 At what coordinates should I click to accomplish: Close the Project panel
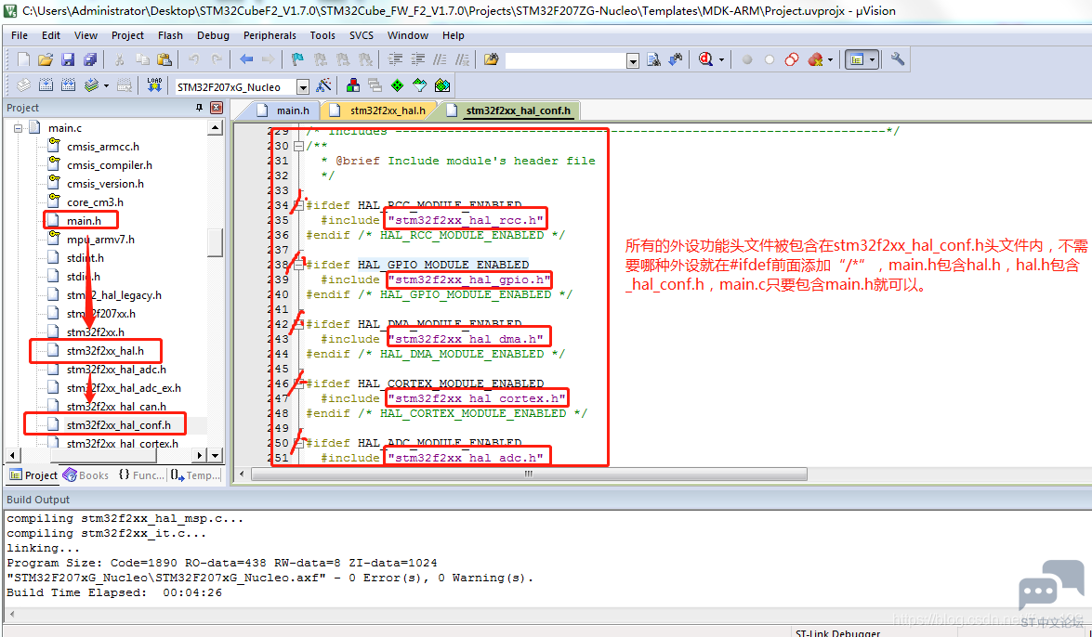(217, 107)
